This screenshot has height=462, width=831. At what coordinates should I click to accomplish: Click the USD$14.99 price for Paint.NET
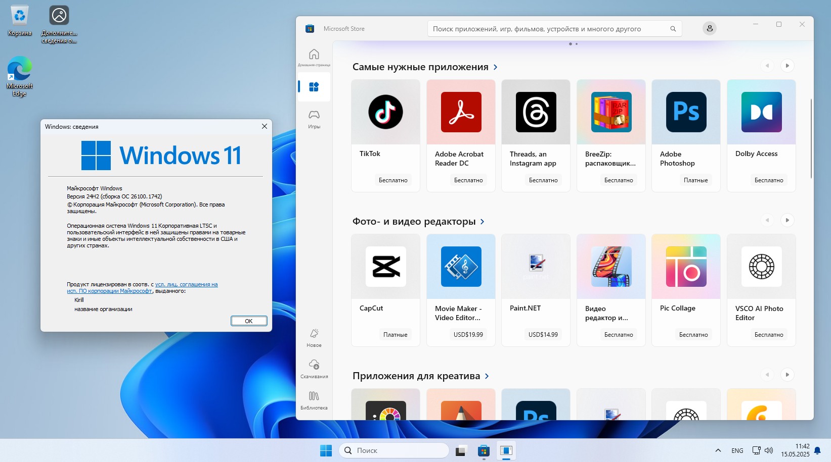[543, 335]
